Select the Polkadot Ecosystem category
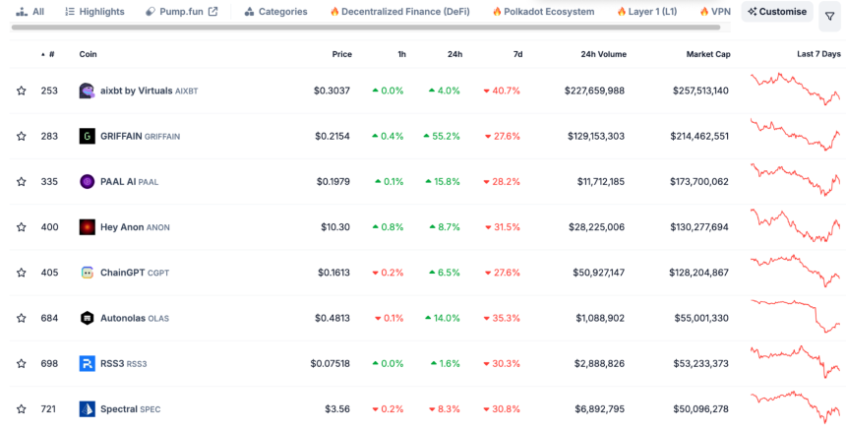 (x=543, y=12)
